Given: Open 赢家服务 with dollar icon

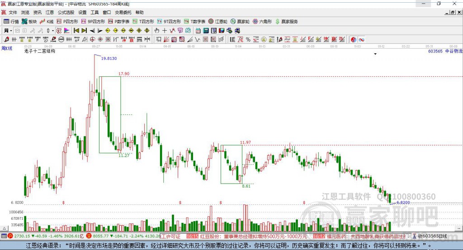Looking at the screenshot, I should click(x=286, y=22).
